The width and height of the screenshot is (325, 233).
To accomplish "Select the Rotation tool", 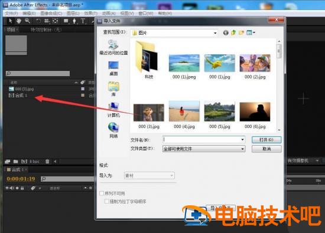I will [38, 21].
